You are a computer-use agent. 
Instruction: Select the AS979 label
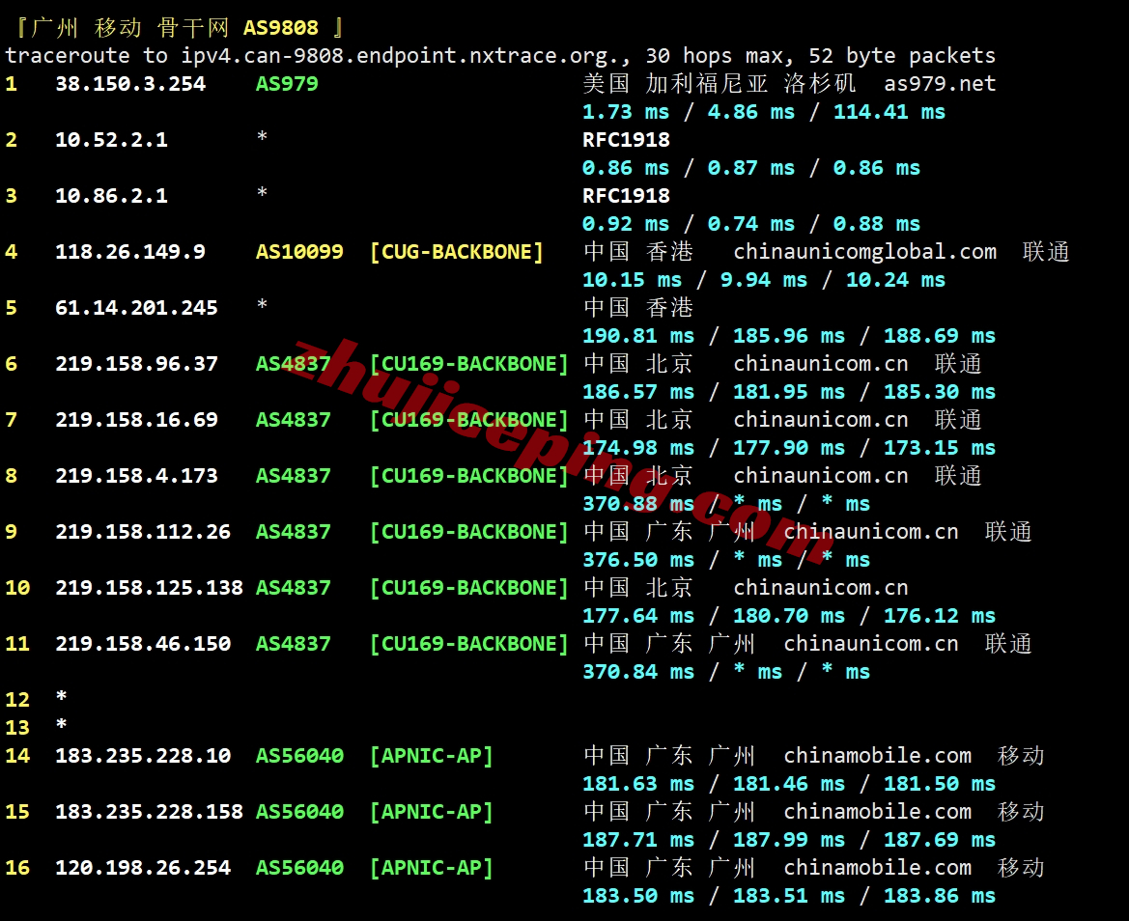click(287, 84)
